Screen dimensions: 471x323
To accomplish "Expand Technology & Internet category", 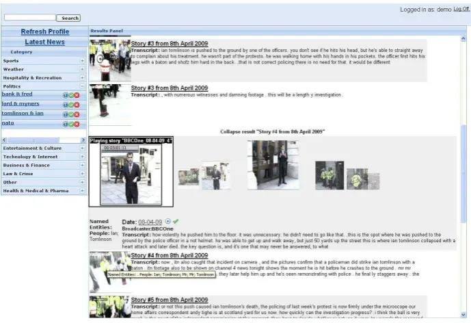I will (x=82, y=157).
